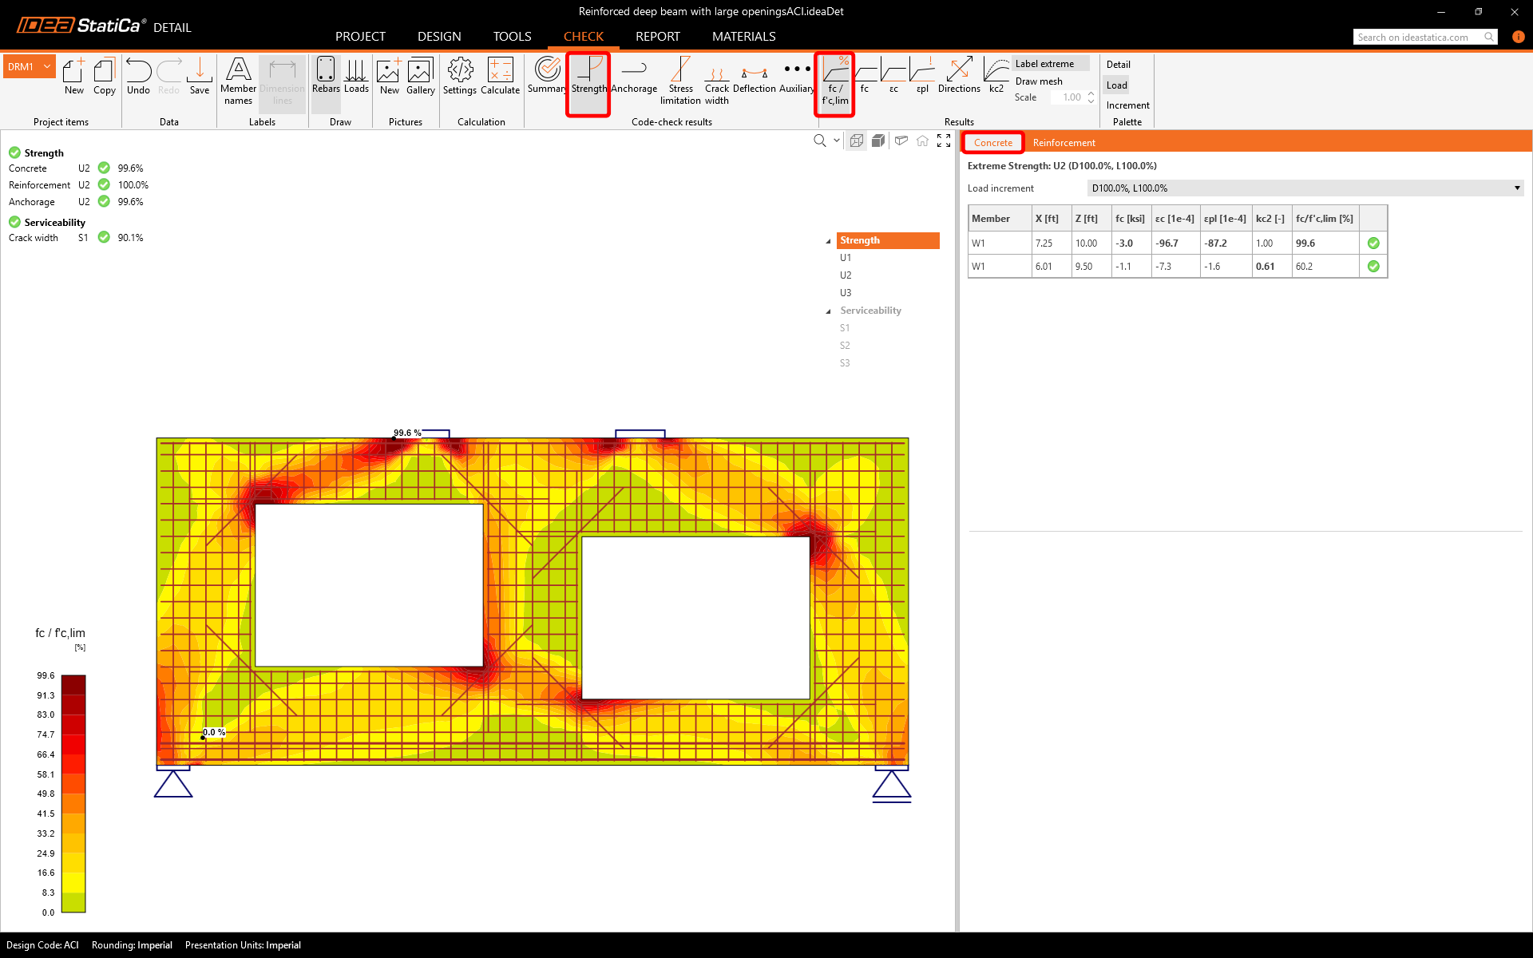This screenshot has height=958, width=1533.
Task: Select the U3 load combination
Action: tap(846, 293)
